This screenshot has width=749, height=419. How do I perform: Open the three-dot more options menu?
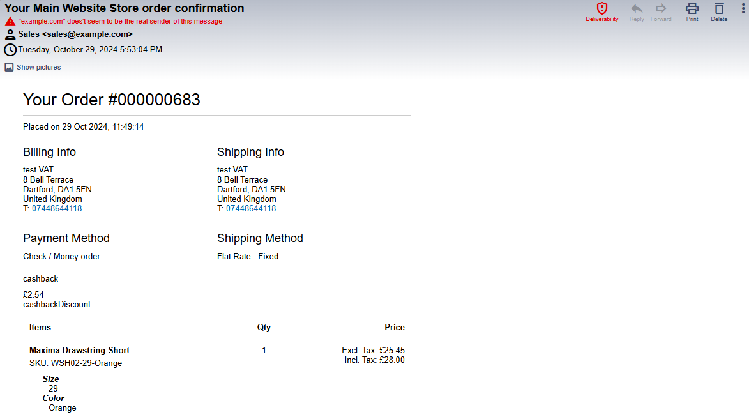coord(743,8)
